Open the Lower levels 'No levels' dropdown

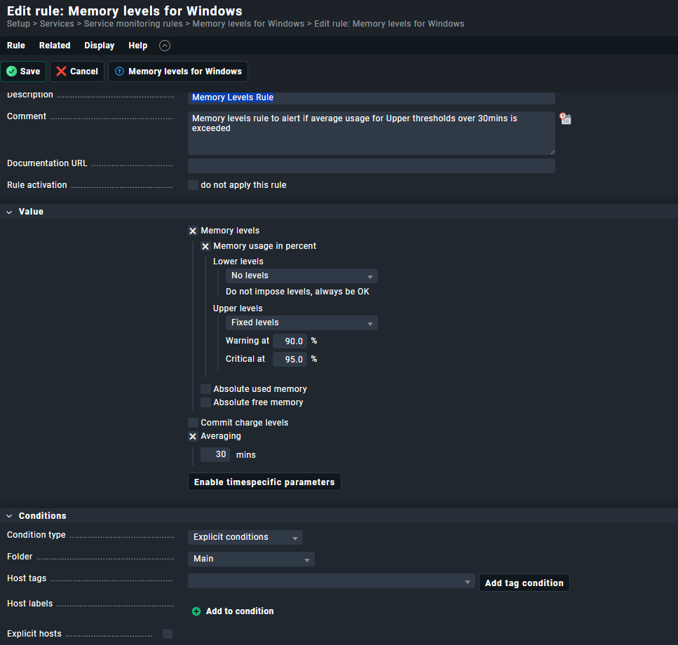(x=301, y=276)
